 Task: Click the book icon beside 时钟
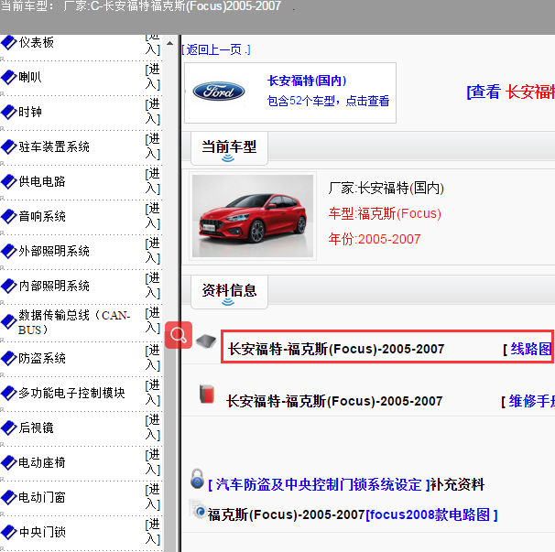click(x=8, y=113)
